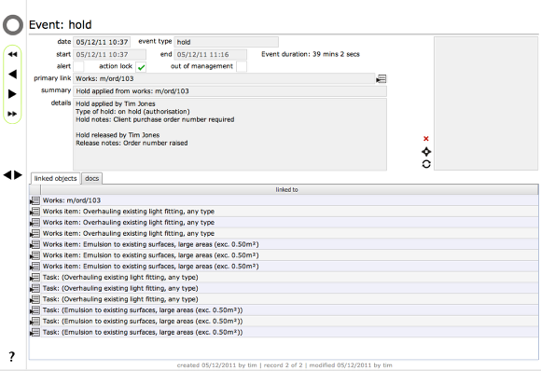Go to the previous record
Screen dimensions: 541x371
click(12, 74)
